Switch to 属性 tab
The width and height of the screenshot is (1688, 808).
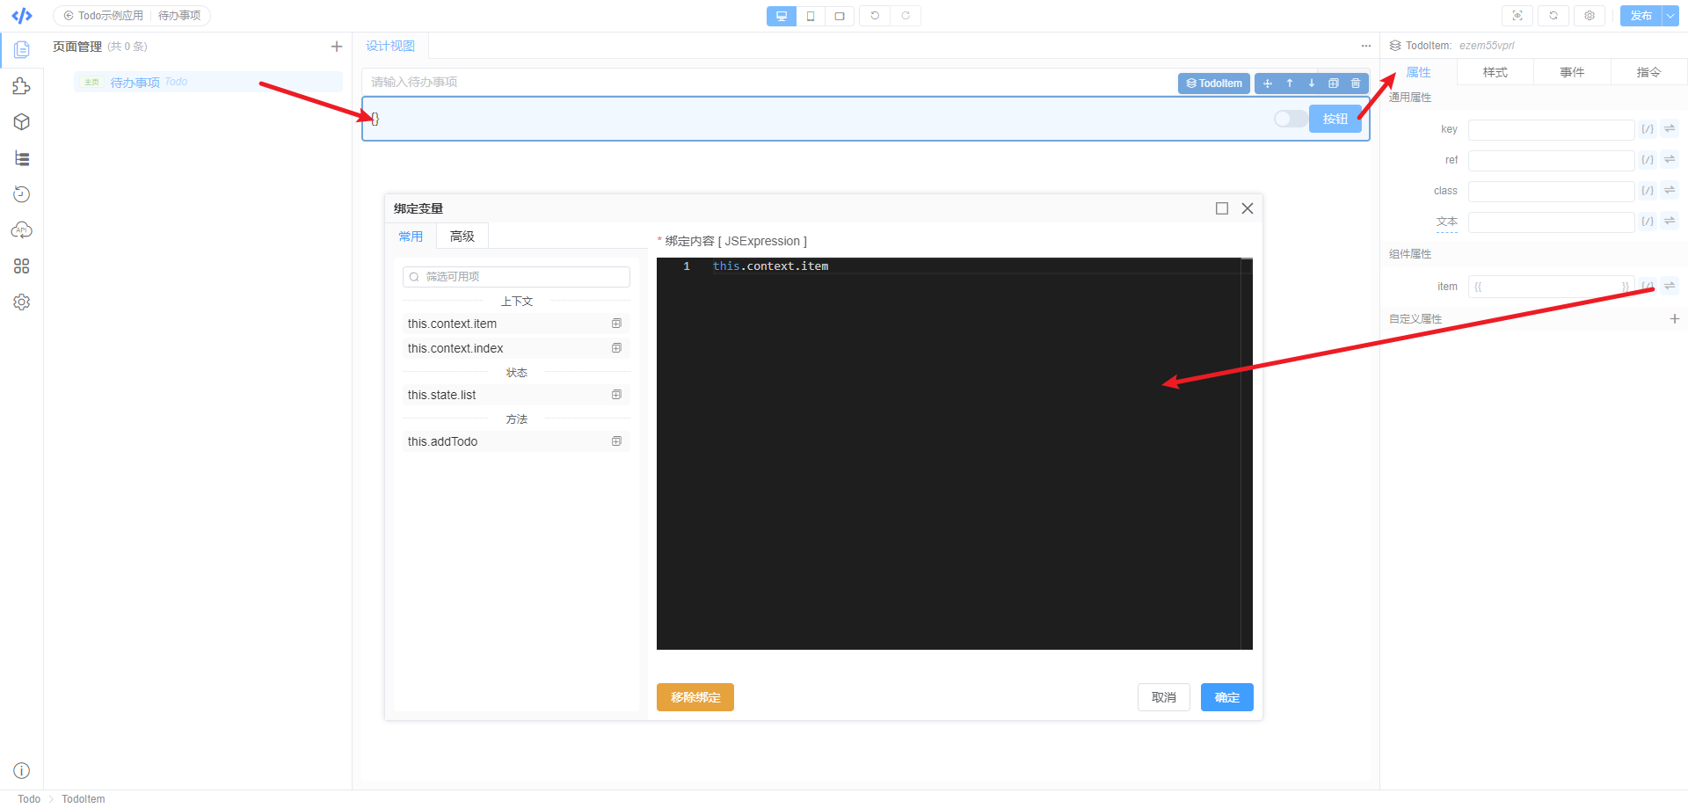click(x=1418, y=72)
